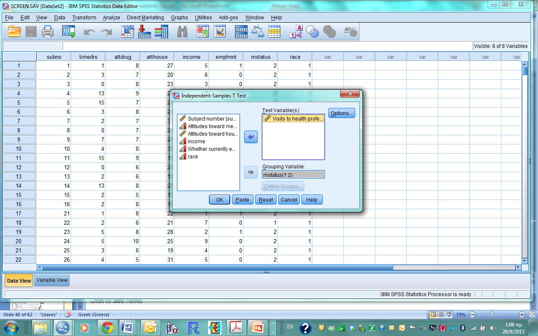Click the Print toolbar icon
This screenshot has height=336, width=538.
[x=47, y=31]
